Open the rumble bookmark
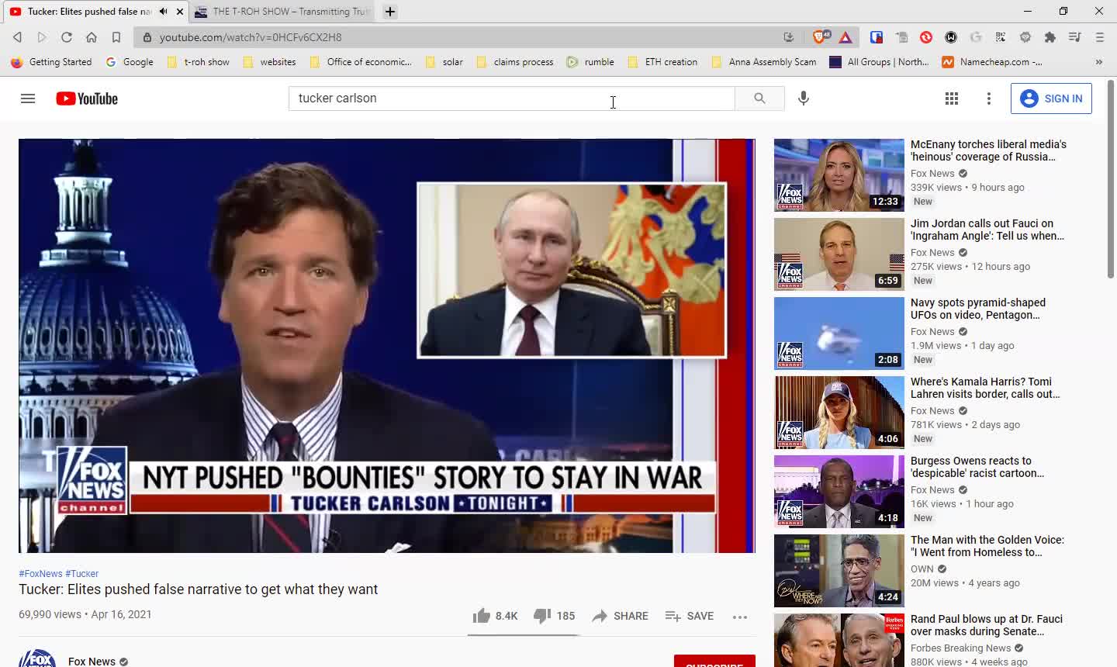The width and height of the screenshot is (1117, 667). pos(590,62)
